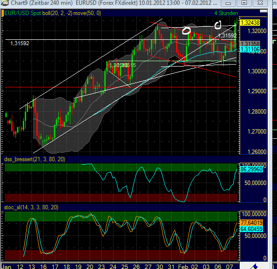Click the stoc_sl(14, 3, 3, 80, 20) label
277x269 pixels.
pos(31,207)
